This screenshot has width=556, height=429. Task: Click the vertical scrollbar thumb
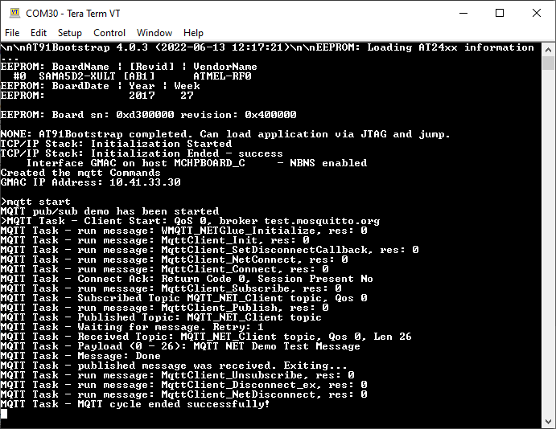(548, 63)
